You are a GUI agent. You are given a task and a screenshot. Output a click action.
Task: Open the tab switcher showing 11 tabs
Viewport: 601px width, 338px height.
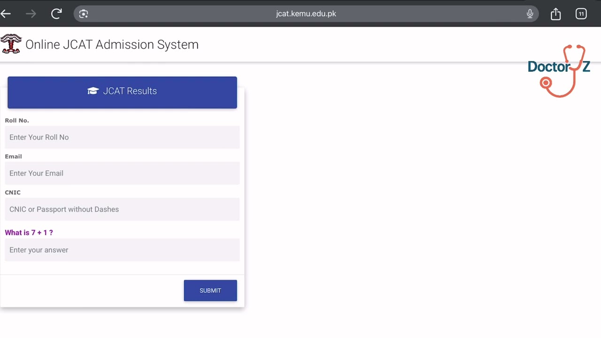[x=581, y=14]
